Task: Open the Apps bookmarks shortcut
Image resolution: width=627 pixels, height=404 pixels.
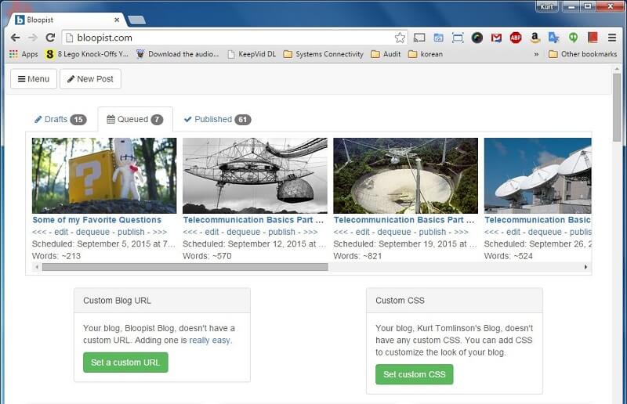Action: tap(24, 54)
